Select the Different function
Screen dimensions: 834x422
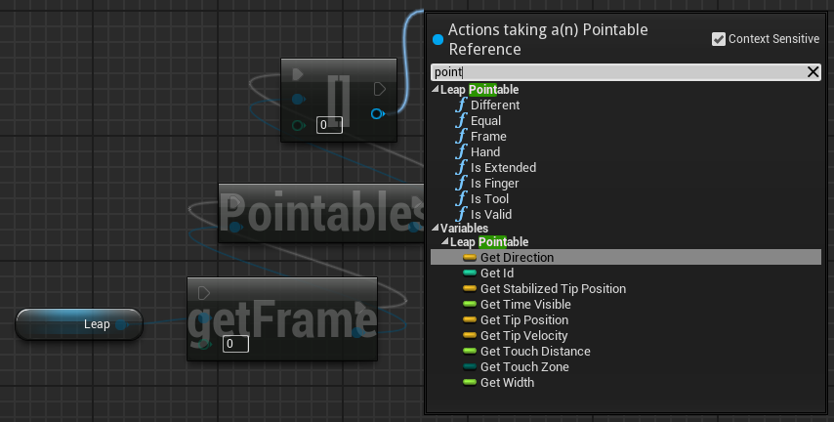pyautogui.click(x=495, y=105)
